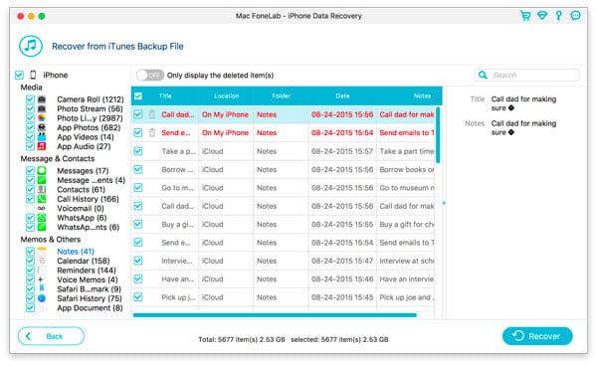Screen dimensions: 597x365
Task: Toggle the select-all checkbox in table header
Action: [x=138, y=95]
